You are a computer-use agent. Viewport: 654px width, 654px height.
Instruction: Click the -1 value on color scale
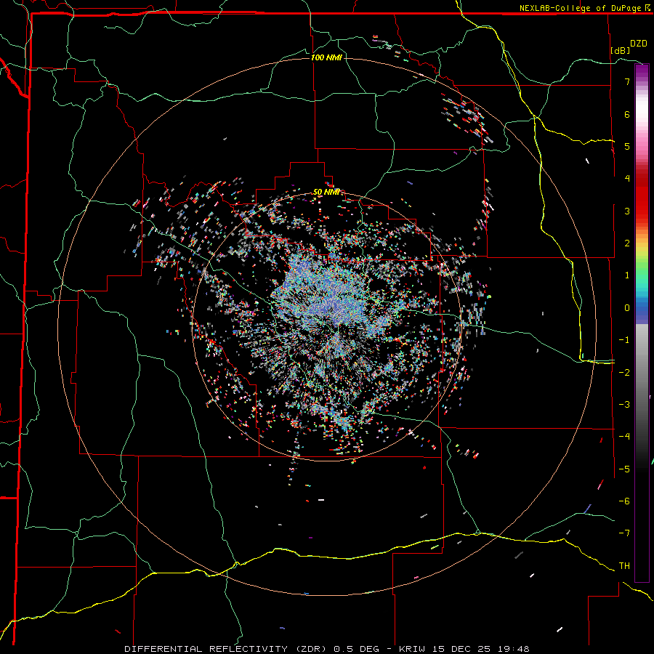click(x=624, y=340)
